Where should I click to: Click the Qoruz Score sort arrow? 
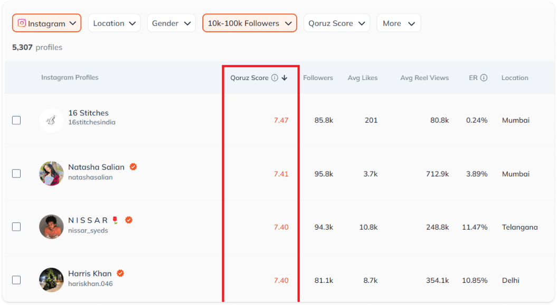(x=285, y=78)
